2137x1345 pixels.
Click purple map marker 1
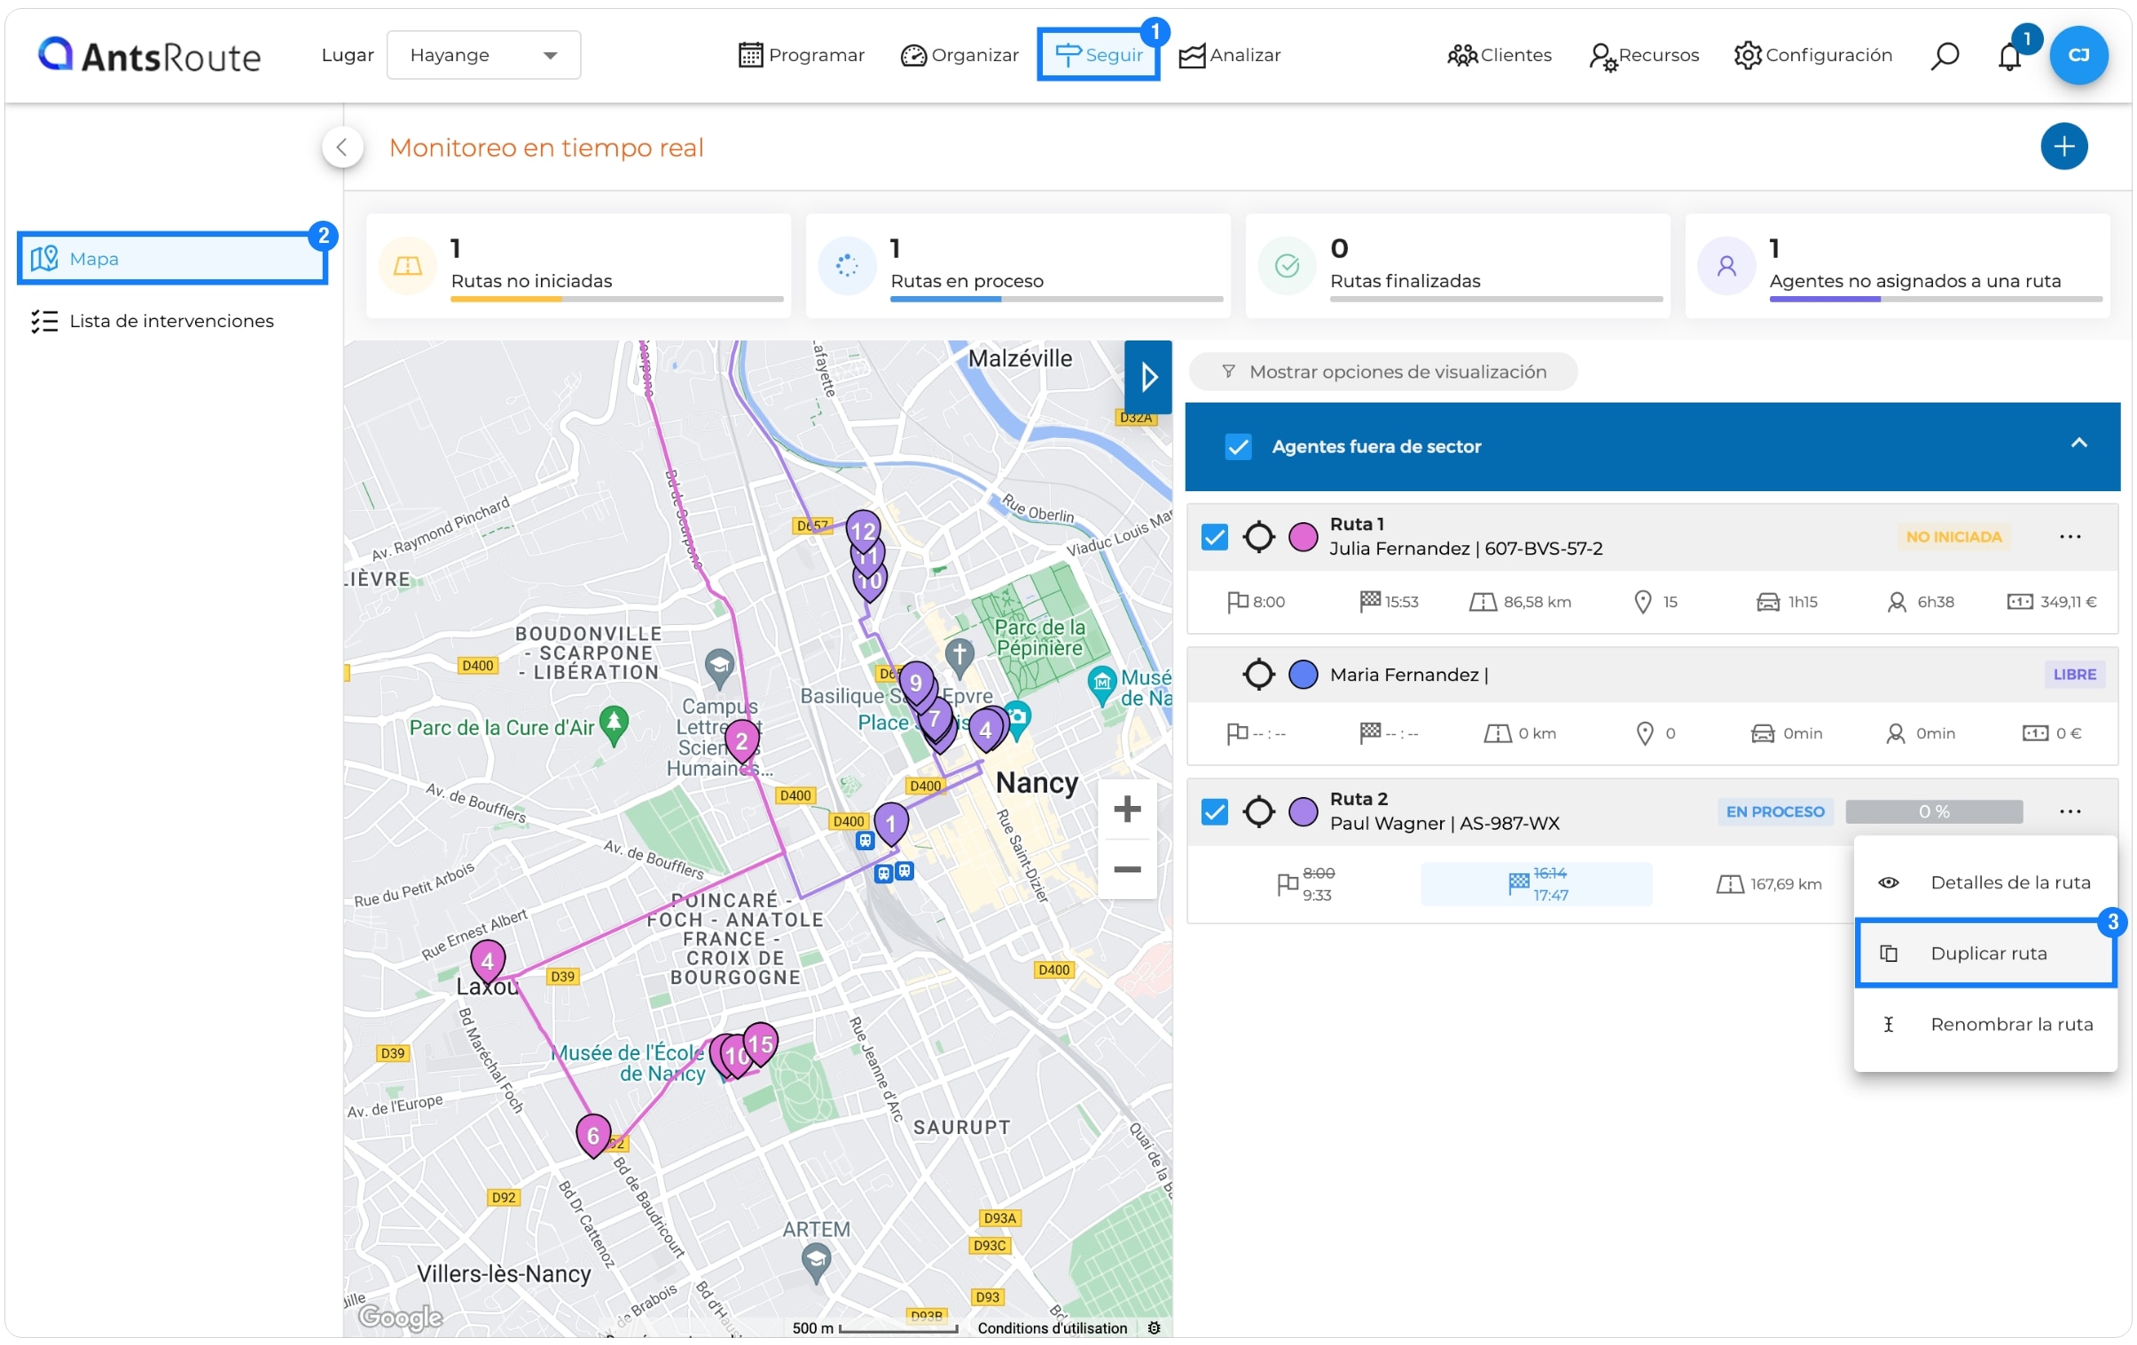click(891, 825)
